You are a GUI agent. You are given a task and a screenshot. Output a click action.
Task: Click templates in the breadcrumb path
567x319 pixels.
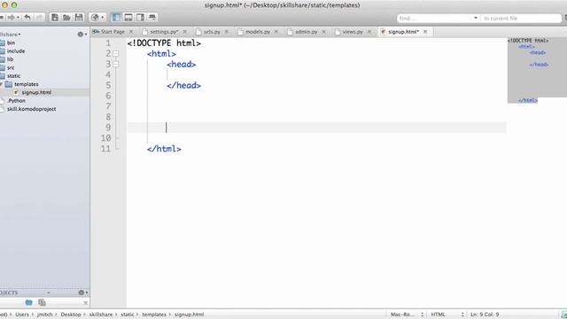pos(154,315)
